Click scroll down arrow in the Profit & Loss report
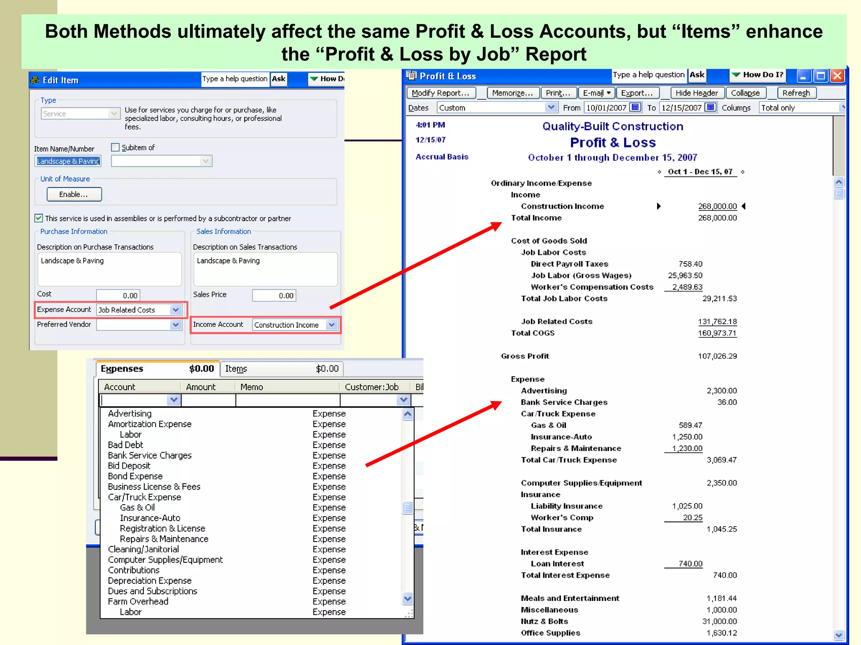This screenshot has width=861, height=645. pos(839,635)
